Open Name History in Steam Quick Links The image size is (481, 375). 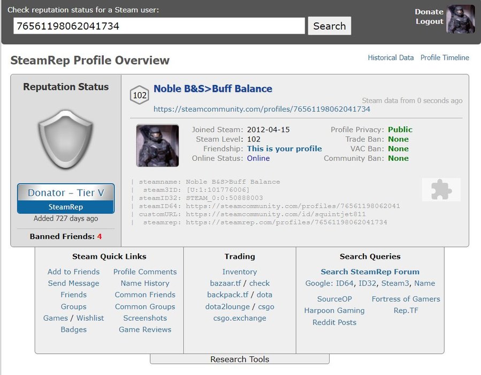145,283
